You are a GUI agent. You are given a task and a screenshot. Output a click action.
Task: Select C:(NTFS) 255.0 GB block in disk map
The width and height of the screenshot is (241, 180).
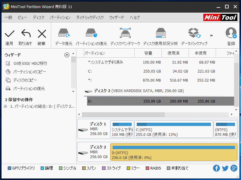tap(174, 129)
